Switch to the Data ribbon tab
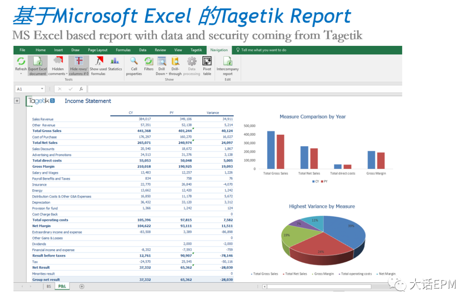Viewport: 472px width, 305px height. 142,50
